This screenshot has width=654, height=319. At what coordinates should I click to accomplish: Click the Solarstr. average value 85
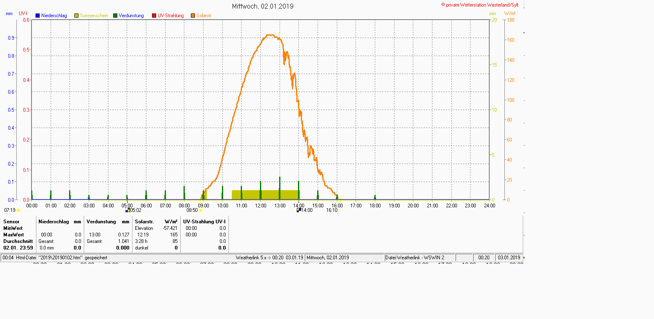[175, 241]
